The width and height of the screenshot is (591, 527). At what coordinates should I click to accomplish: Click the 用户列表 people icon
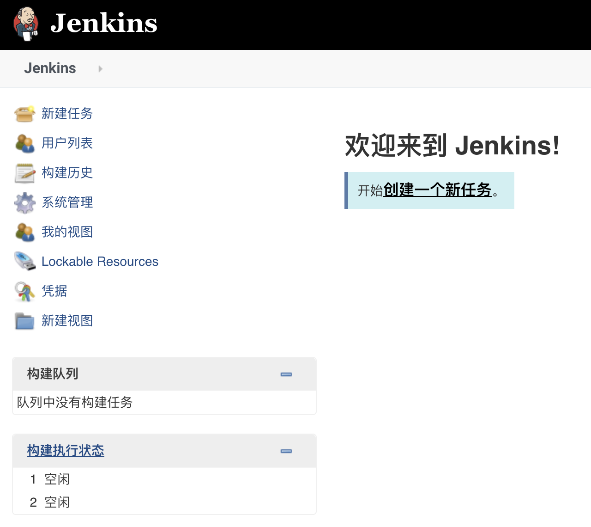pos(24,143)
